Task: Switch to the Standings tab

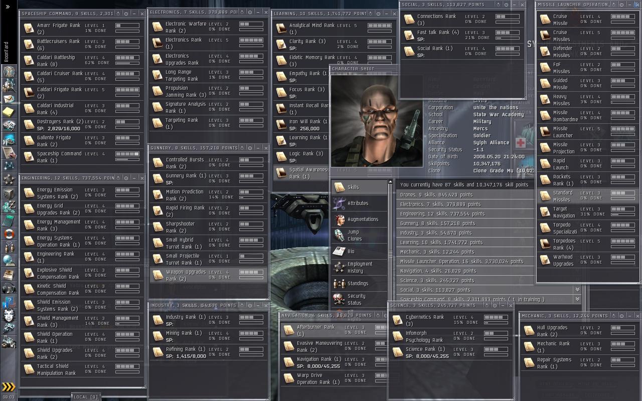Action: (360, 284)
